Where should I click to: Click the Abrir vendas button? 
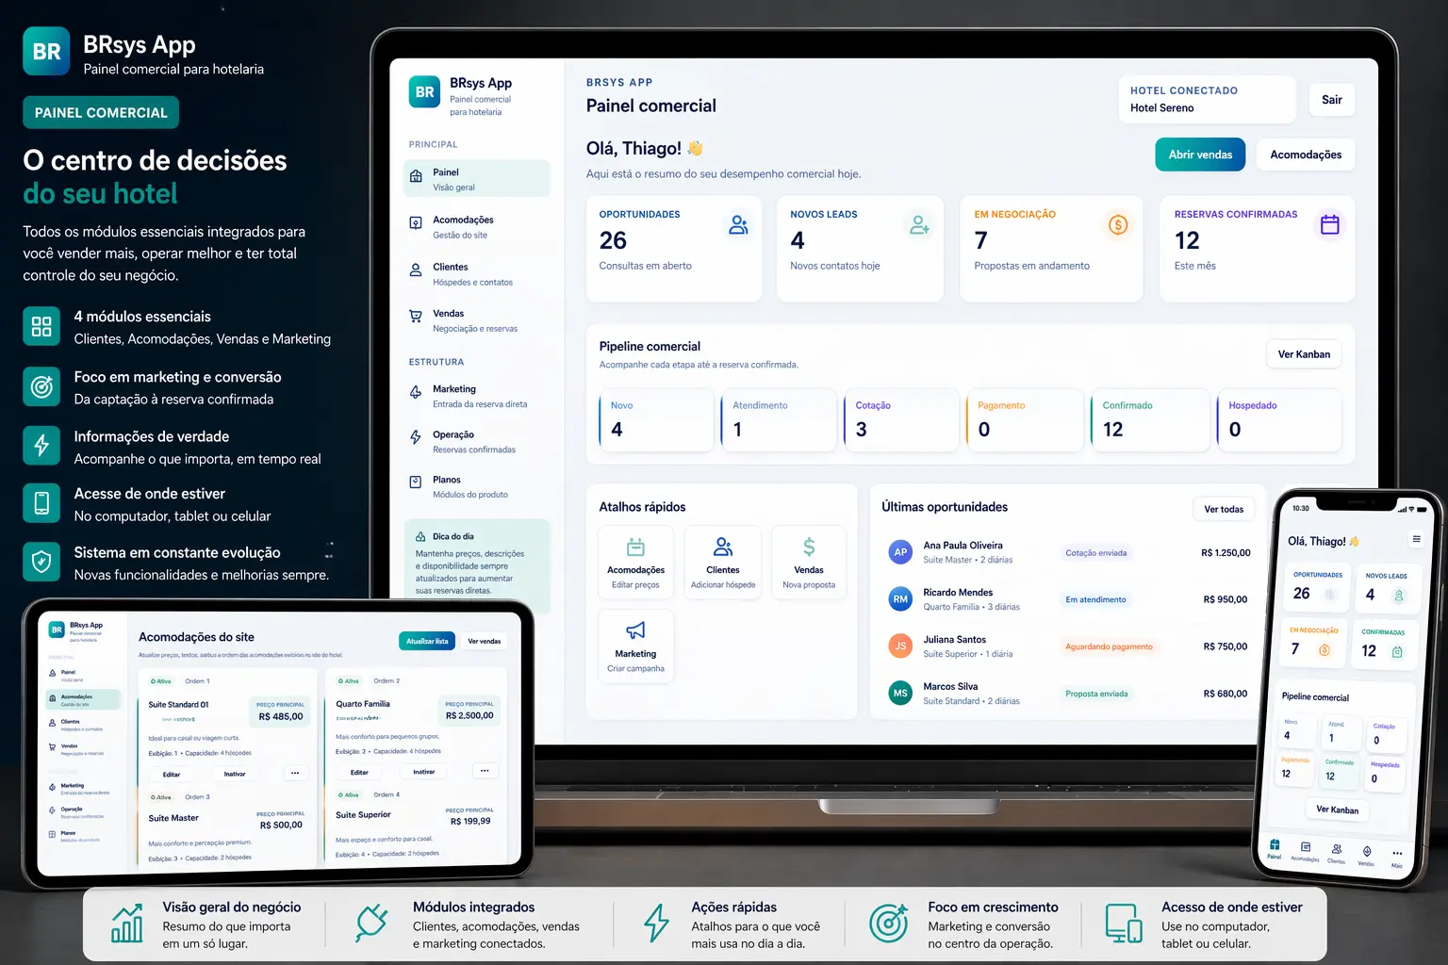(x=1199, y=155)
